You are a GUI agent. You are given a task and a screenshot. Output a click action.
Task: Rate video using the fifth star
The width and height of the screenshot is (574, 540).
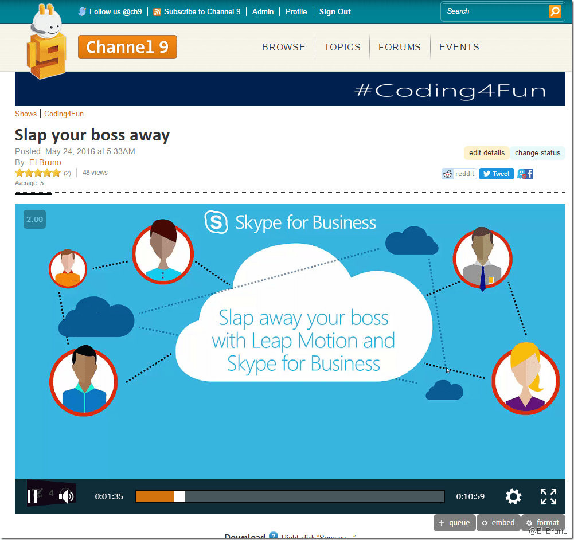pyautogui.click(x=56, y=173)
